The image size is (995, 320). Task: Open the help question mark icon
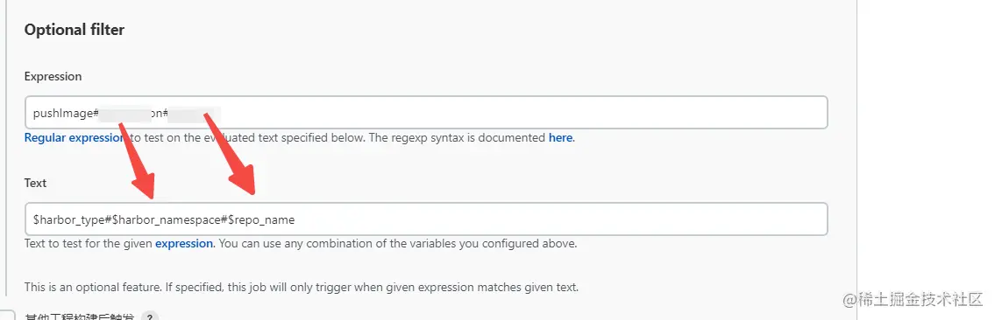[150, 317]
